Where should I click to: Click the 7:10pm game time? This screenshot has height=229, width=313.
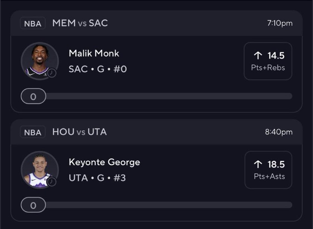click(x=280, y=23)
